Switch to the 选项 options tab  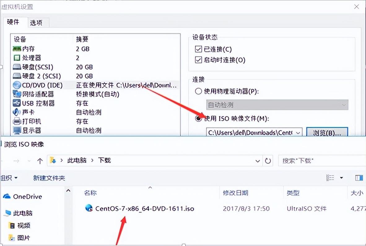pyautogui.click(x=36, y=23)
